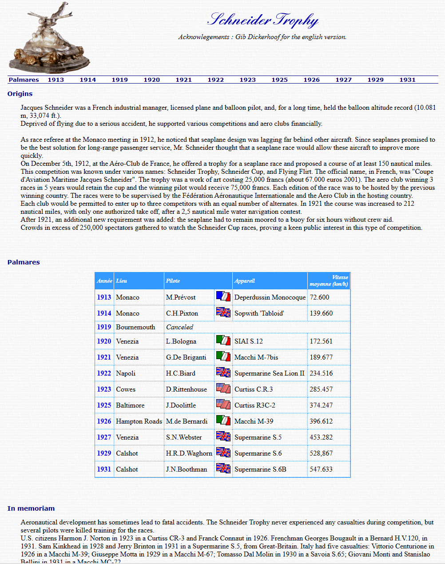Click the Acknowlegements line under the title
Screen dimensions: 445x564
pyautogui.click(x=262, y=37)
